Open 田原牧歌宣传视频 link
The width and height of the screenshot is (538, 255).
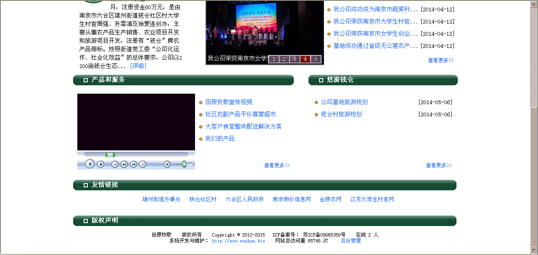(229, 102)
